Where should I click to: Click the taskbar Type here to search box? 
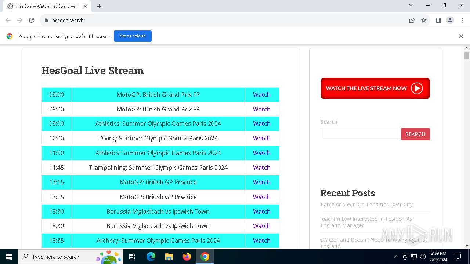tap(70, 257)
